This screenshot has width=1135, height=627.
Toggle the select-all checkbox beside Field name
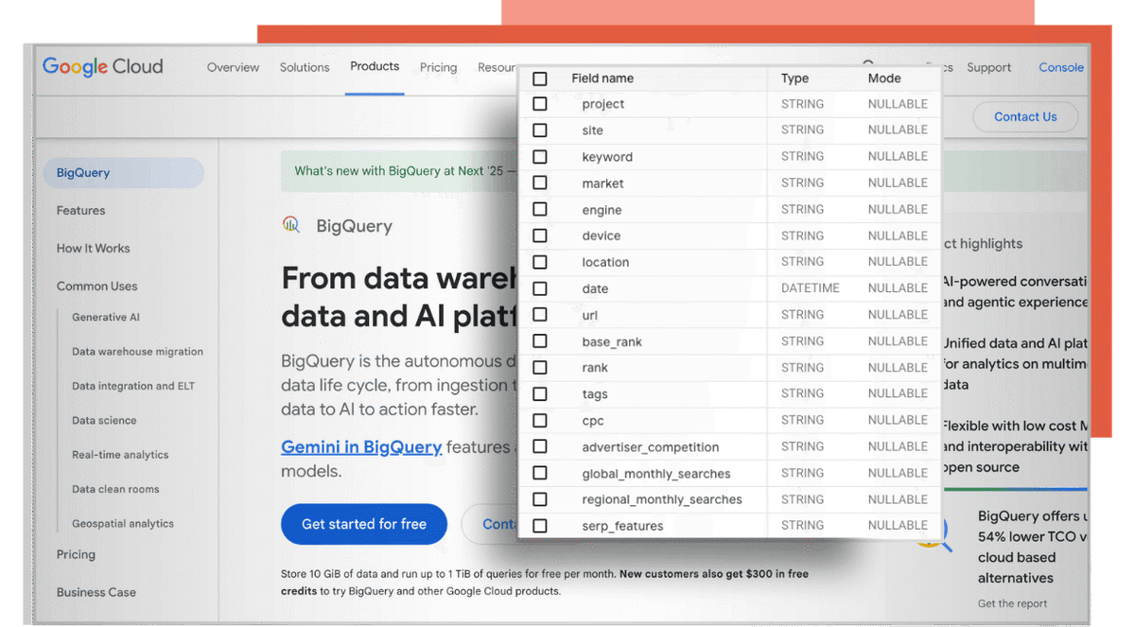click(540, 78)
